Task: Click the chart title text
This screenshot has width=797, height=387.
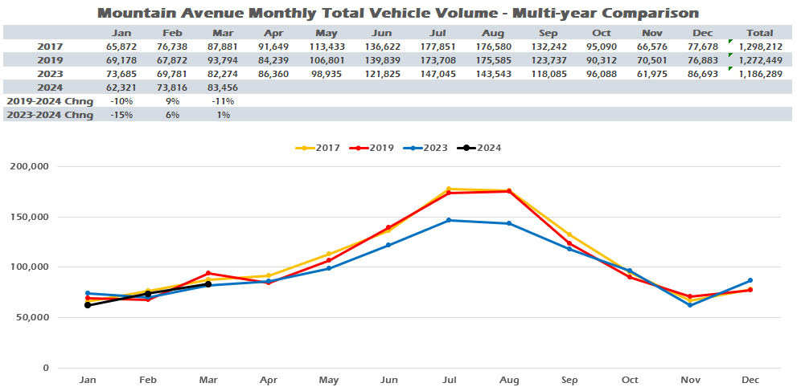Action: (x=397, y=13)
